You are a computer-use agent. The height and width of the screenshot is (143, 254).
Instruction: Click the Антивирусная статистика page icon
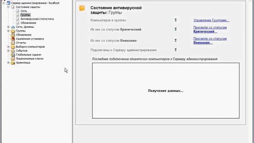coord(17,19)
